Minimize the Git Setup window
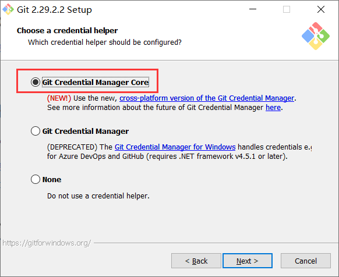339x277 pixels. point(253,9)
